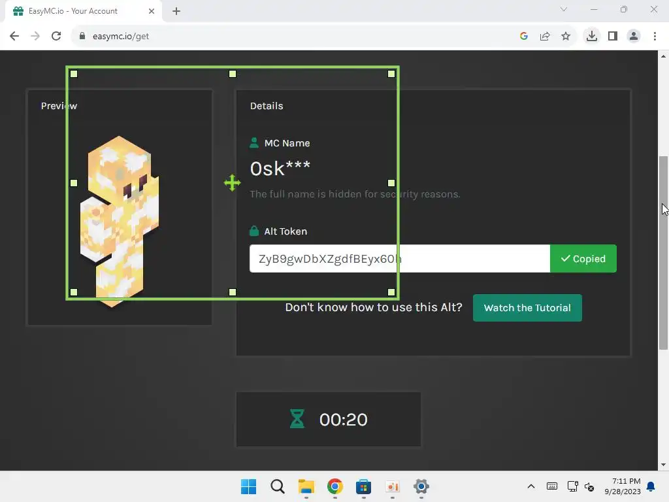Viewport: 669px width, 502px height.
Task: Open Windows taskbar search
Action: pyautogui.click(x=277, y=486)
